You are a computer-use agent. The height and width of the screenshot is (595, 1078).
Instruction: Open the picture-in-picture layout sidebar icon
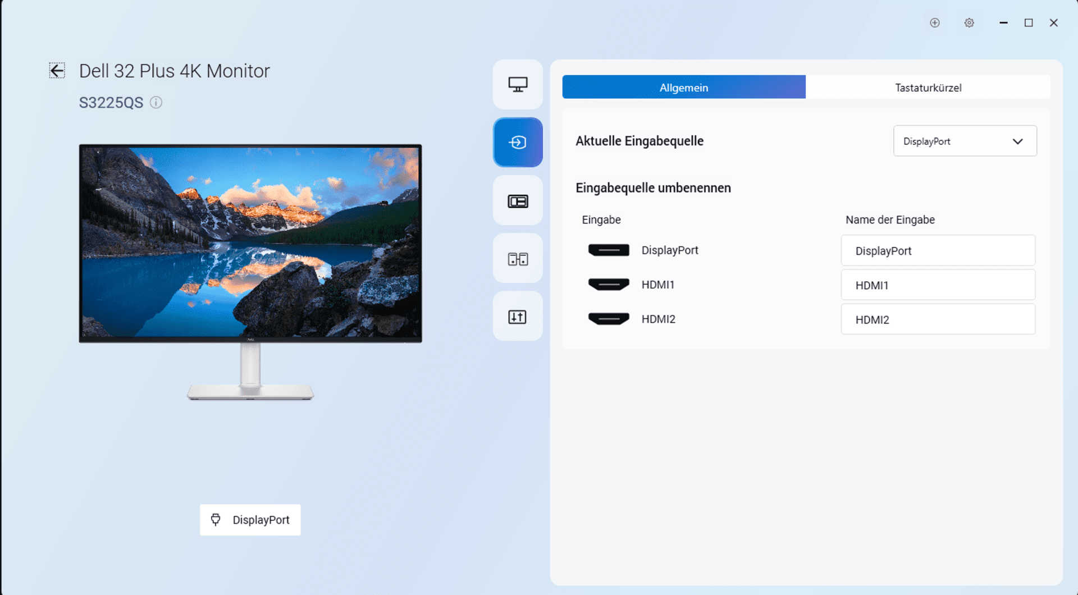pyautogui.click(x=518, y=201)
